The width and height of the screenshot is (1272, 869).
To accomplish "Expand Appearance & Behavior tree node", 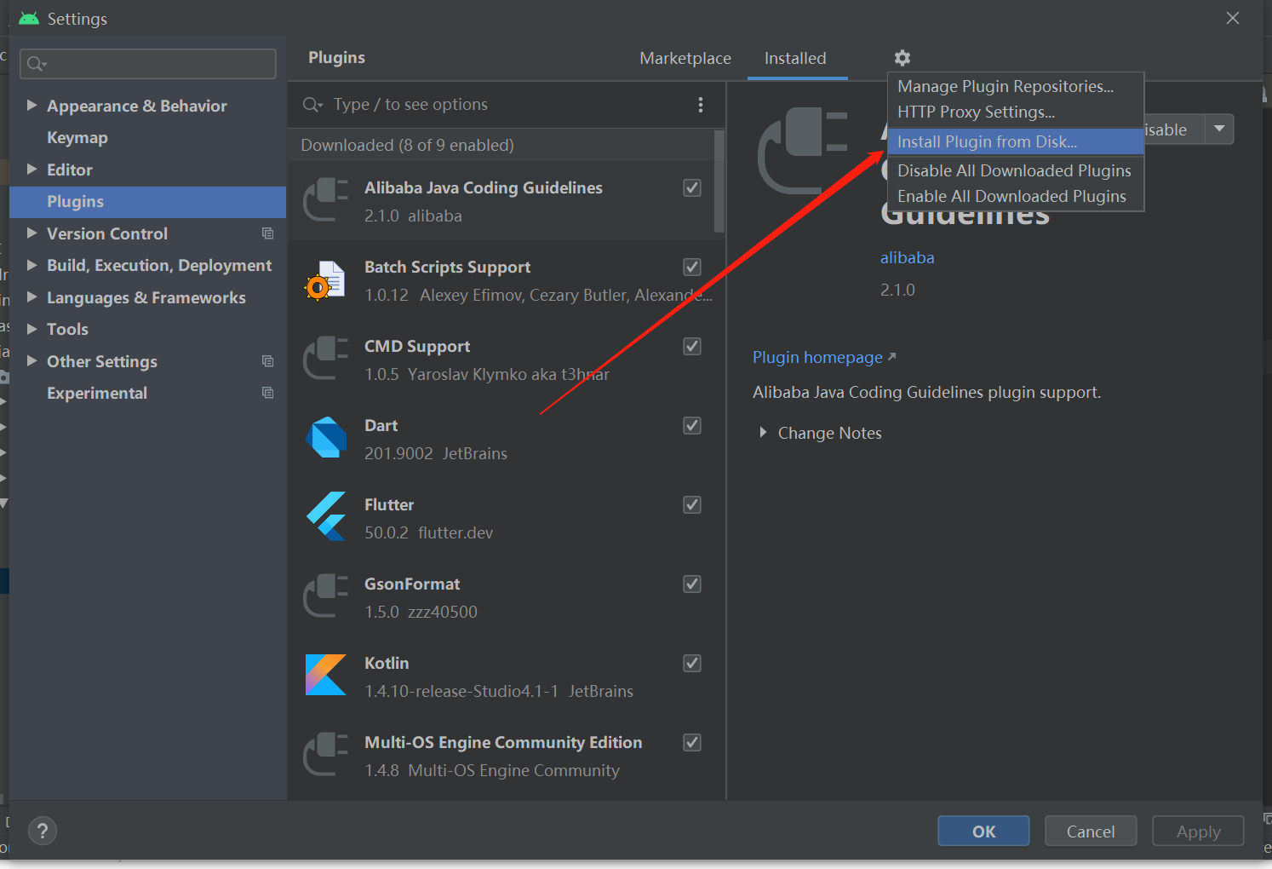I will click(x=32, y=106).
